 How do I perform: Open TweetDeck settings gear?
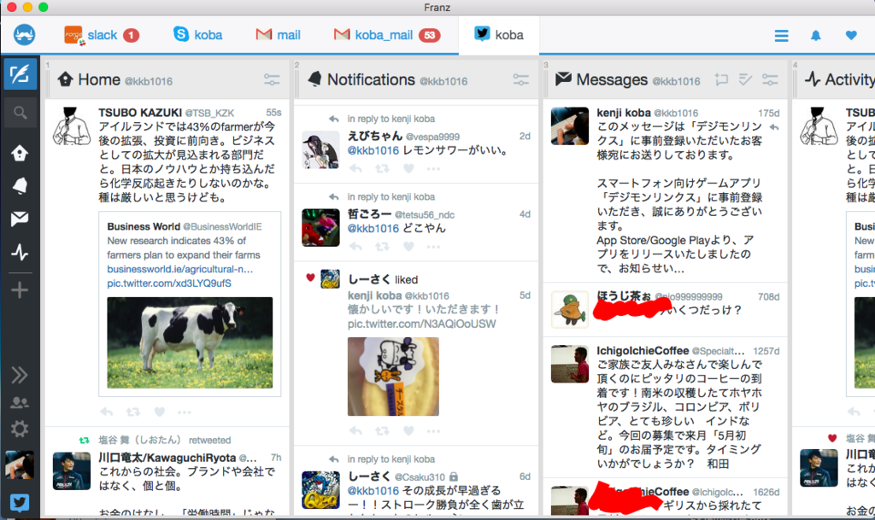click(21, 429)
